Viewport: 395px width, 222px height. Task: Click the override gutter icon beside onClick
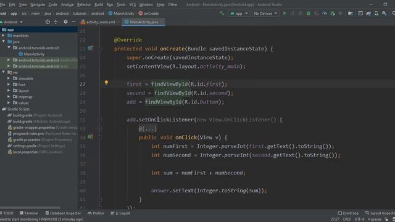click(x=90, y=137)
